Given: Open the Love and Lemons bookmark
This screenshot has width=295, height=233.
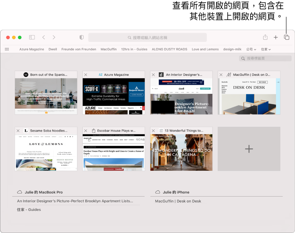Looking at the screenshot, I should coord(205,49).
